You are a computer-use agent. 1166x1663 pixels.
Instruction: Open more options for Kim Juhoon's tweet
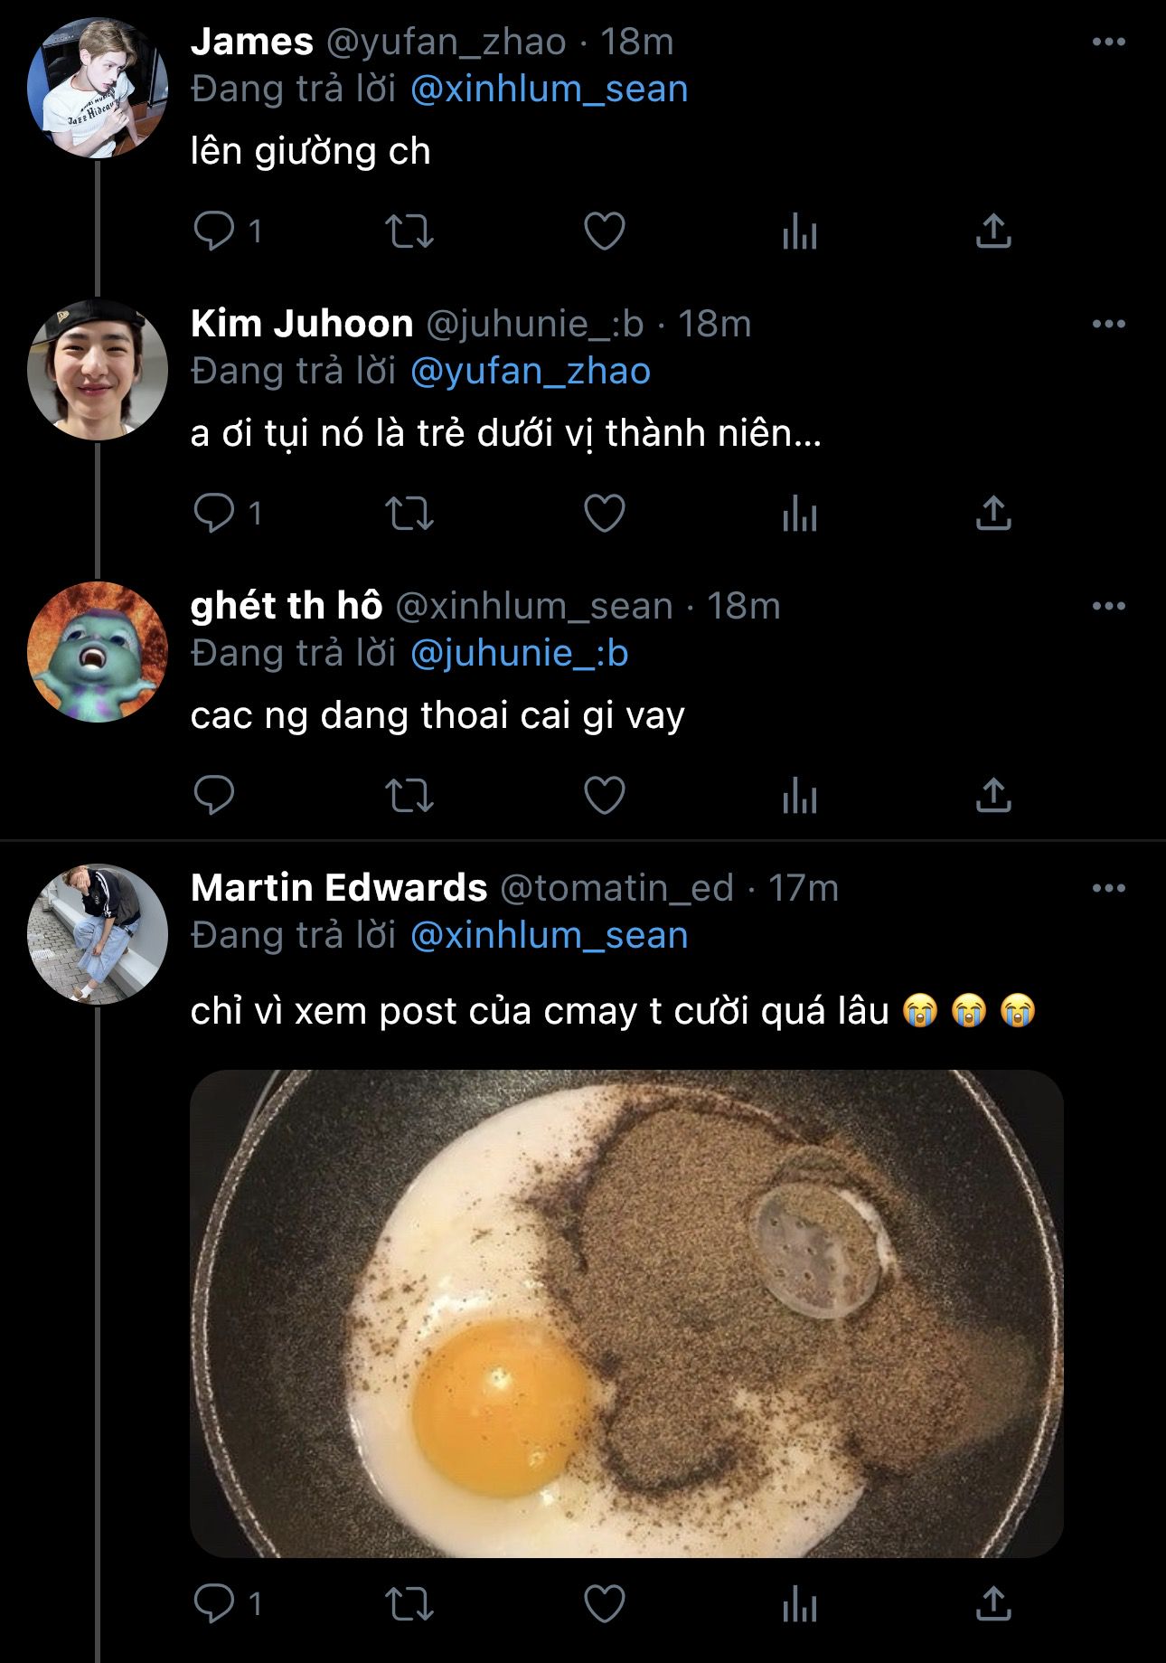pyautogui.click(x=1108, y=324)
